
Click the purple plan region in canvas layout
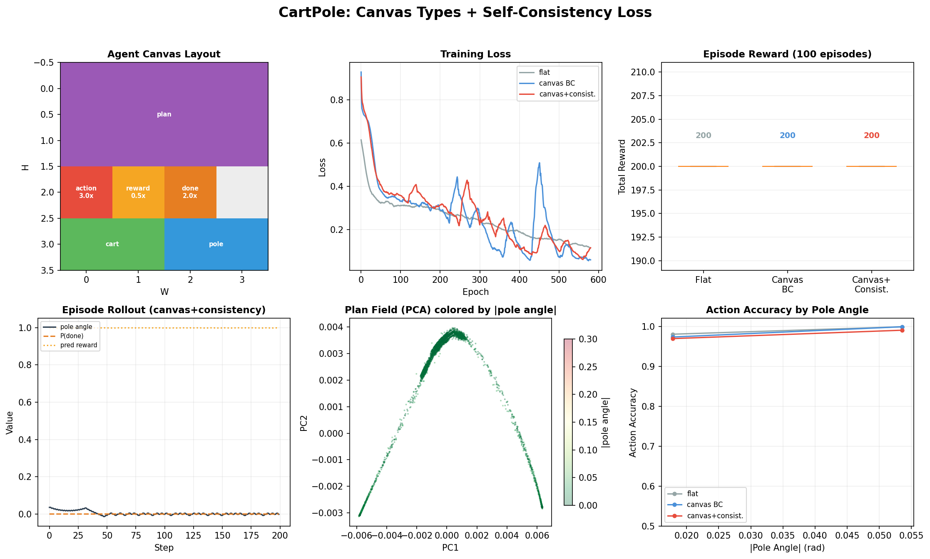(164, 114)
